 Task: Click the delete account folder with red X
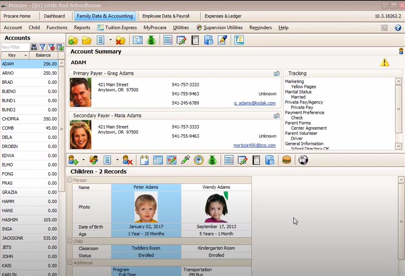pyautogui.click(x=121, y=40)
